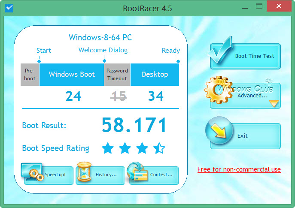Click the Speed up! button

(x=49, y=175)
